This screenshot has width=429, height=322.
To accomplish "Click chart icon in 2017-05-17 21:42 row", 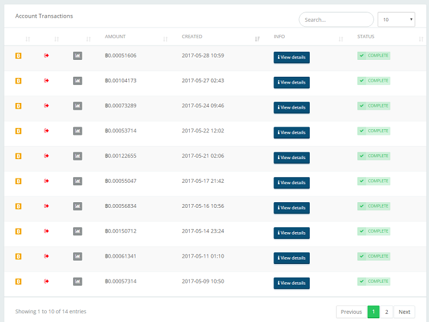I will 77,181.
